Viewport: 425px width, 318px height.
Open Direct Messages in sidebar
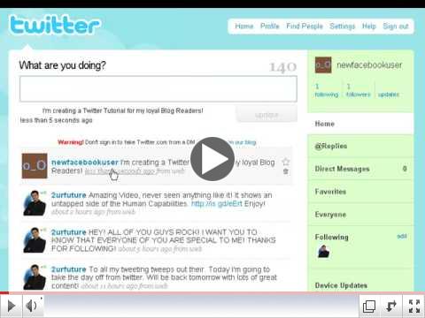pyautogui.click(x=360, y=169)
